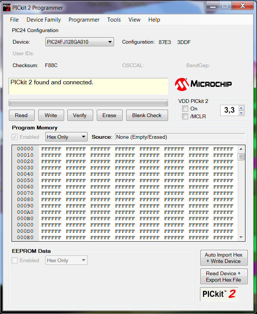257x314 pixels.
Task: Click the Verify button
Action: [x=80, y=115]
